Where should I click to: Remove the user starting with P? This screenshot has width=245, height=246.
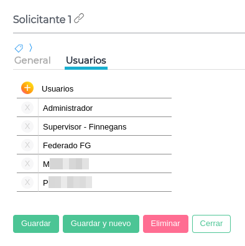[27, 182]
